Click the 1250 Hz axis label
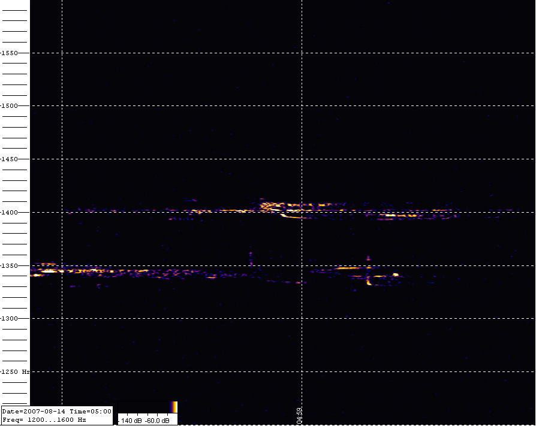The height and width of the screenshot is (426, 536). tap(16, 371)
